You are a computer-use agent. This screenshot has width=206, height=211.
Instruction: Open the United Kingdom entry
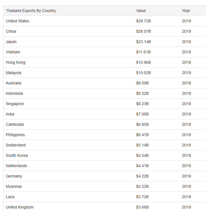pyautogui.click(x=19, y=207)
